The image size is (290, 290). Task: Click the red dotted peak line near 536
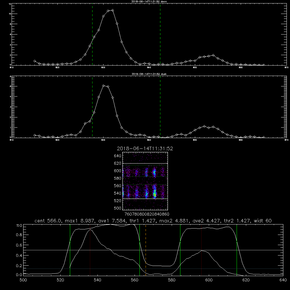point(90,250)
